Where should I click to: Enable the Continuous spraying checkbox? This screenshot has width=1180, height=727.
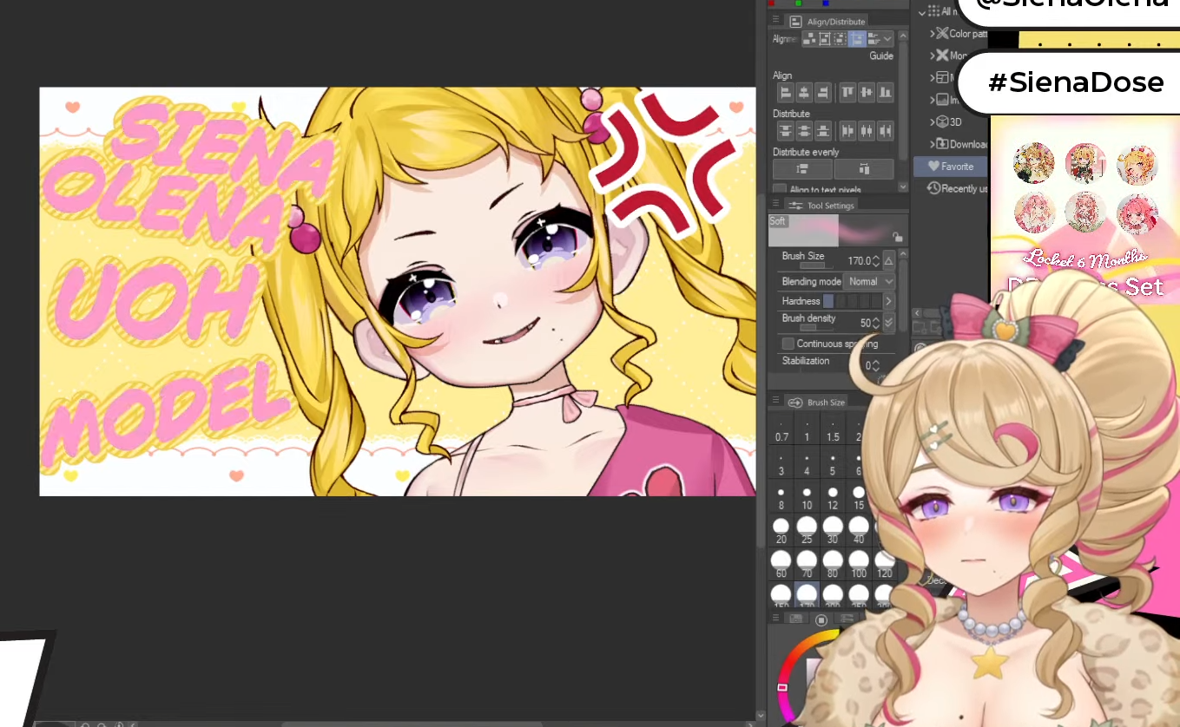pyautogui.click(x=788, y=344)
